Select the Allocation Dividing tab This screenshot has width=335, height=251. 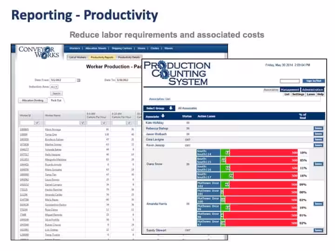pyautogui.click(x=33, y=100)
